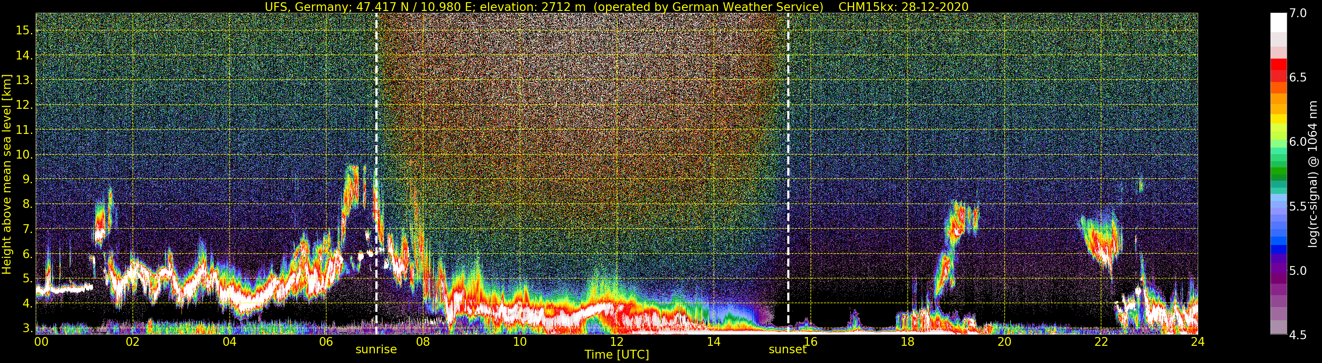Screen dimensions: 1322x363
Task: Select the '12.' height axis tick label
Action: point(25,105)
